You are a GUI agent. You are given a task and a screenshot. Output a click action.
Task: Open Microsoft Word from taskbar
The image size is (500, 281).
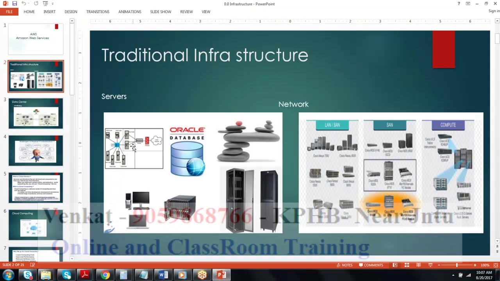[163, 275]
